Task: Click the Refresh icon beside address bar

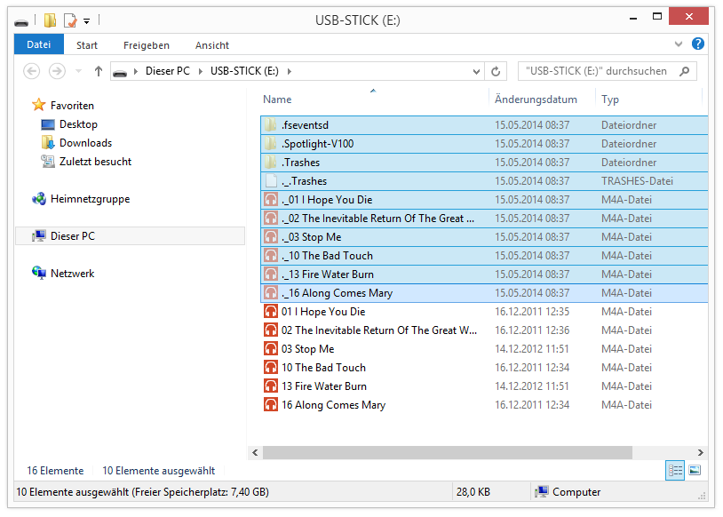Action: click(497, 71)
